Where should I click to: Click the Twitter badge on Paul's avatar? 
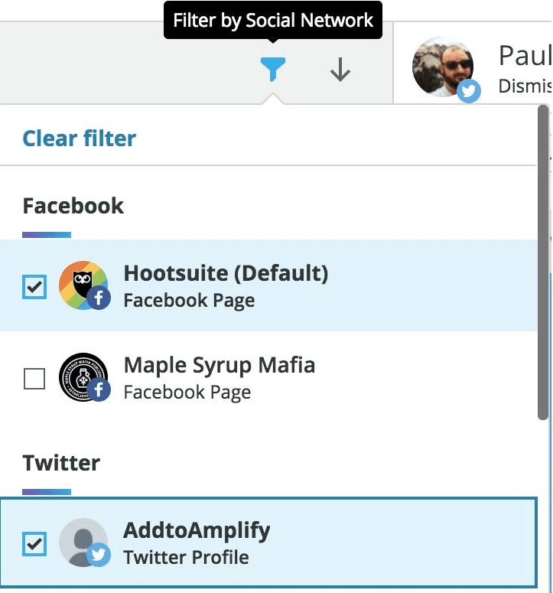click(469, 92)
